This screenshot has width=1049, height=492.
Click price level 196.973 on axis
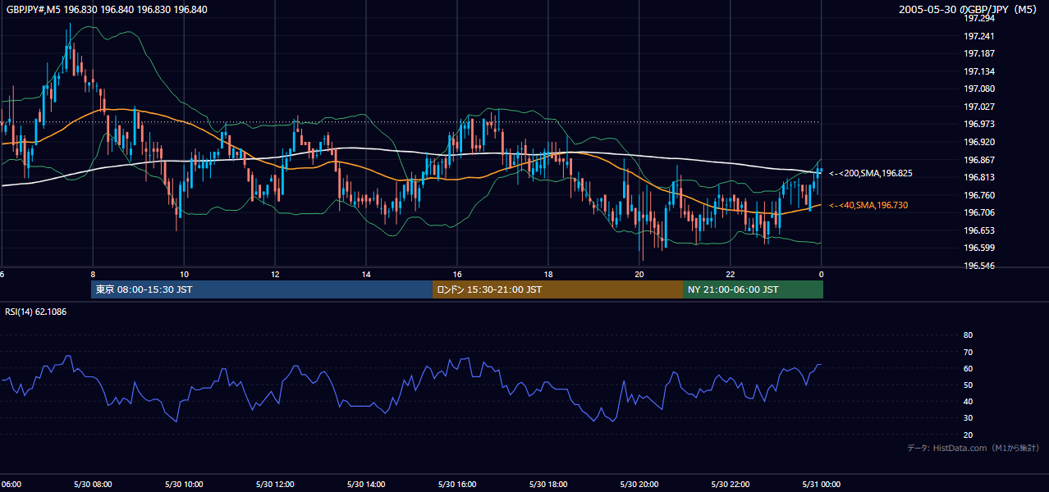[979, 124]
